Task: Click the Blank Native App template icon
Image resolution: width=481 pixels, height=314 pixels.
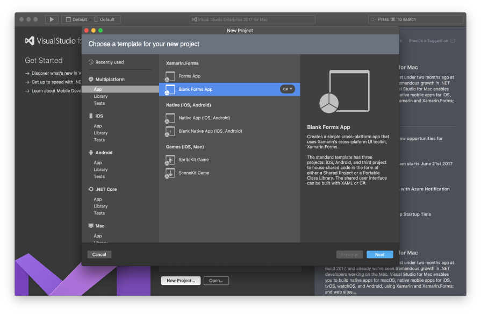Action: pyautogui.click(x=170, y=131)
